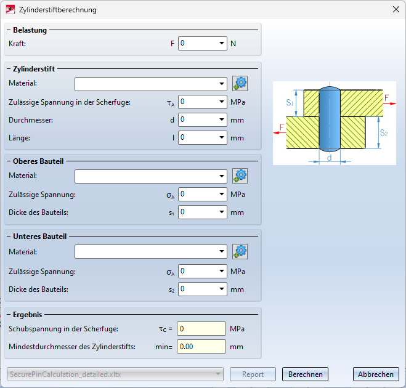Click 'Zulässige Spannung in der Scherfuge' label
This screenshot has height=388, width=406.
pos(70,102)
